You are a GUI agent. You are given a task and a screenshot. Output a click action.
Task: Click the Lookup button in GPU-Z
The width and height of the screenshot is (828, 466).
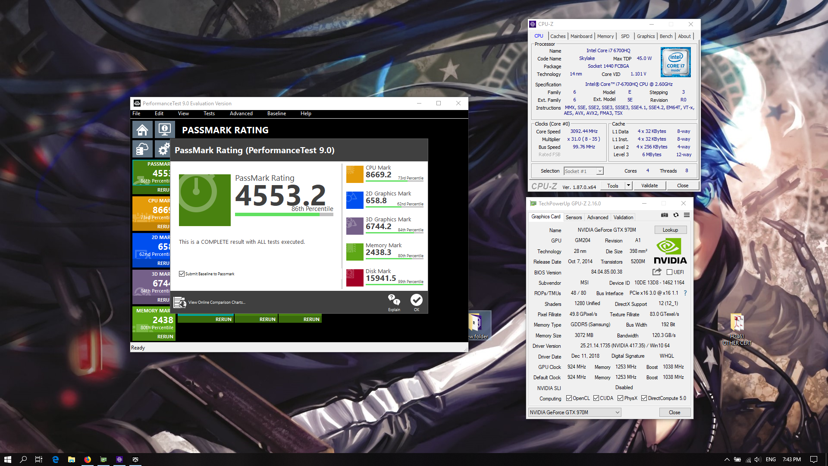[x=670, y=230]
